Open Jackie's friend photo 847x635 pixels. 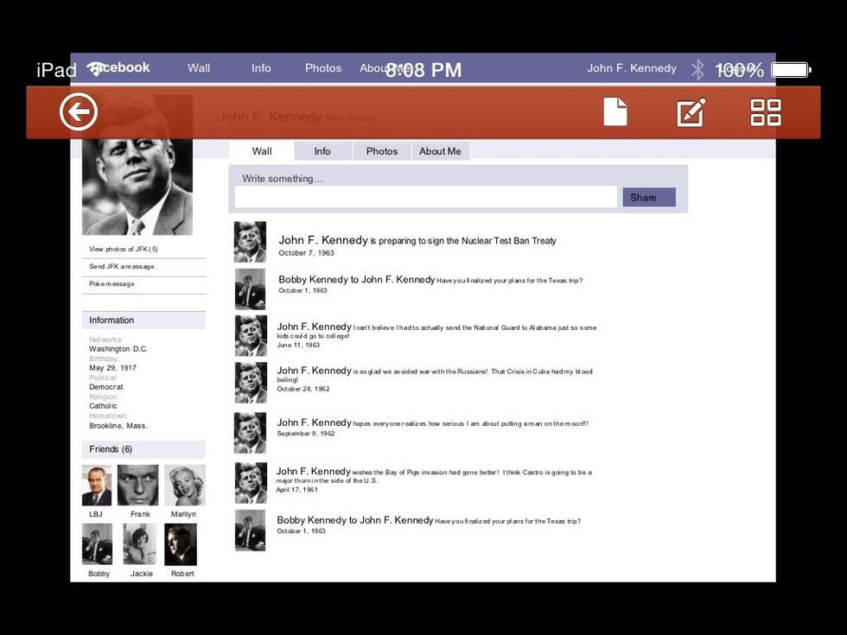(x=140, y=544)
